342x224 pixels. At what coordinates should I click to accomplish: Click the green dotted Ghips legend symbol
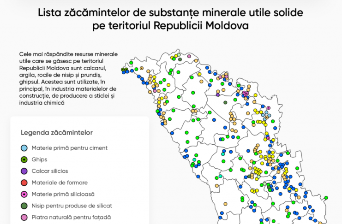coord(24,159)
